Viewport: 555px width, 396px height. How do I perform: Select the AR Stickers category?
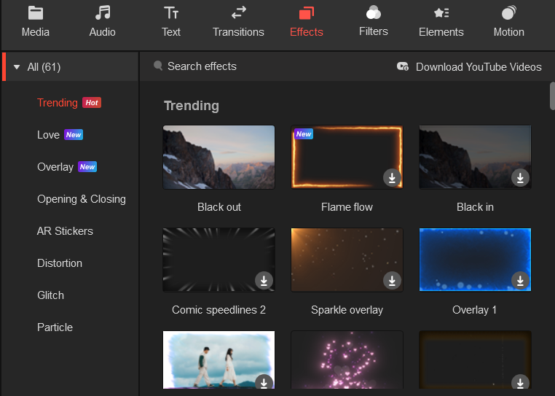(x=65, y=231)
